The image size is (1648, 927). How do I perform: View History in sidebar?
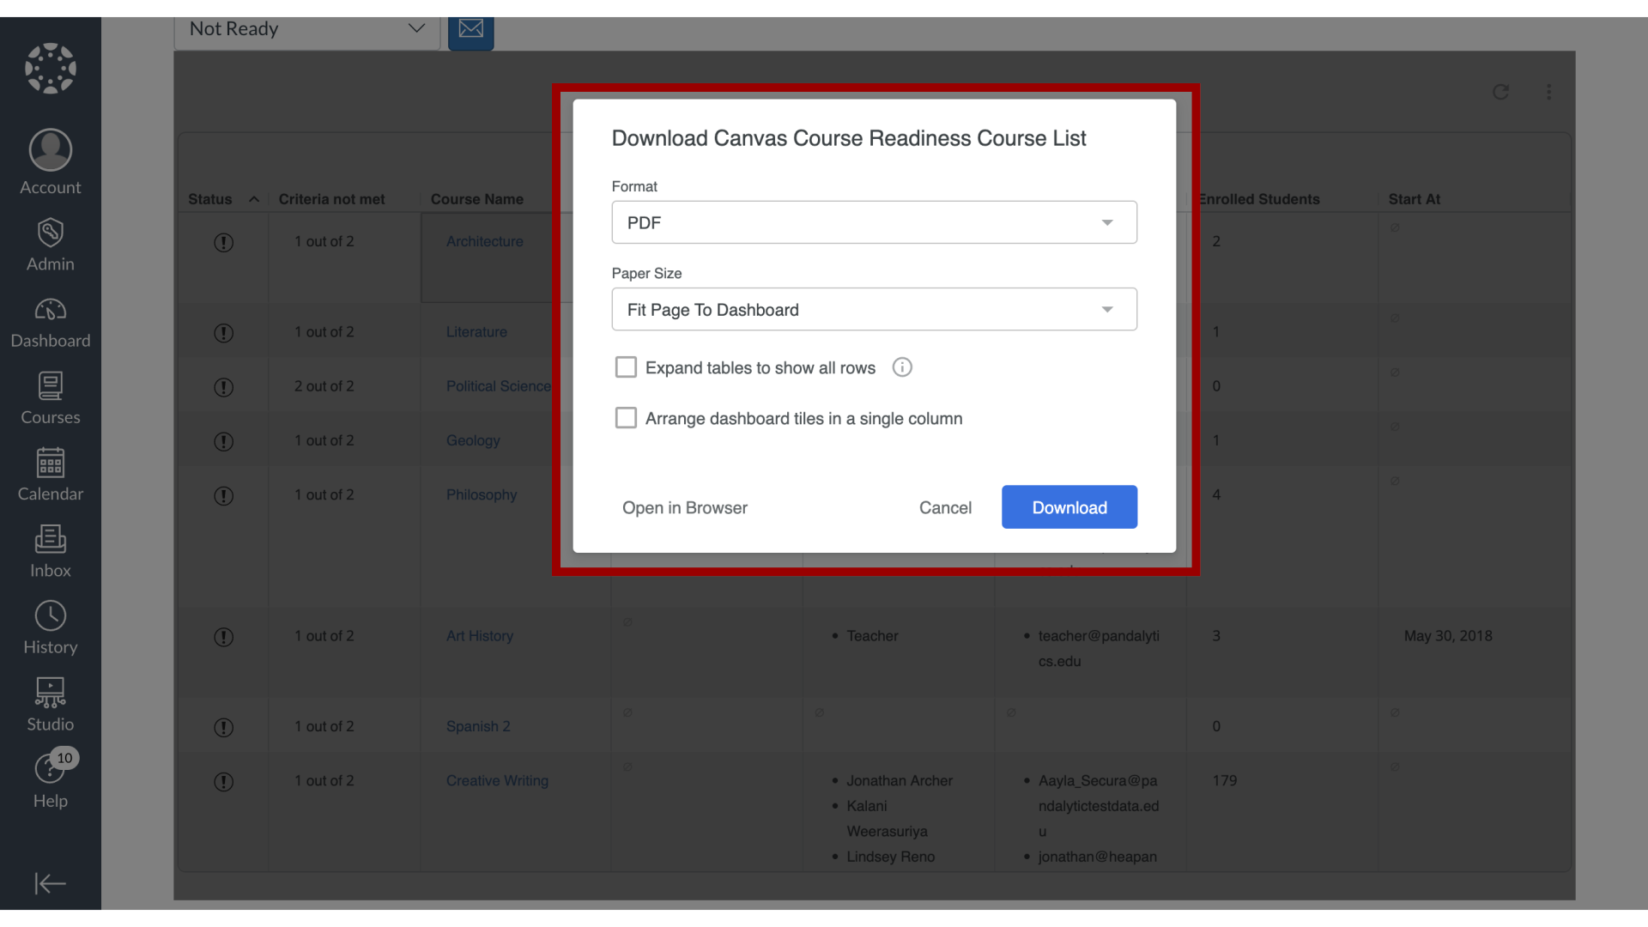(51, 627)
